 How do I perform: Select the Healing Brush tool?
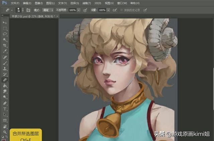pos(5,57)
